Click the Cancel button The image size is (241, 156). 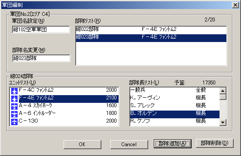tap(129, 144)
